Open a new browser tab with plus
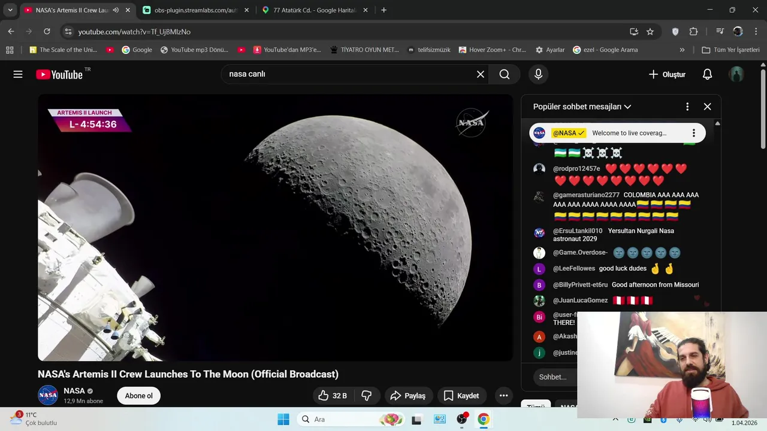The width and height of the screenshot is (767, 431). coord(383,10)
